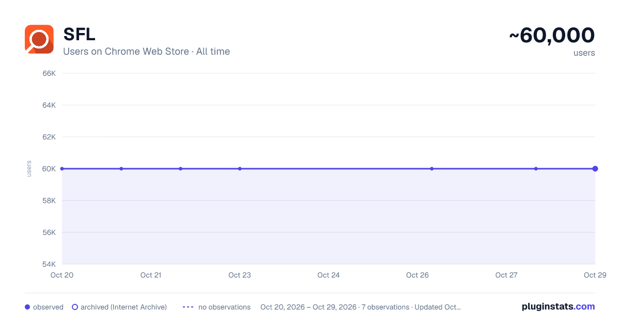This screenshot has width=620, height=325.
Task: Click the 66K y-axis label
Action: point(49,73)
